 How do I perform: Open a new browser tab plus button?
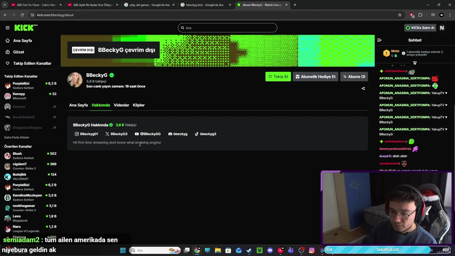295,5
